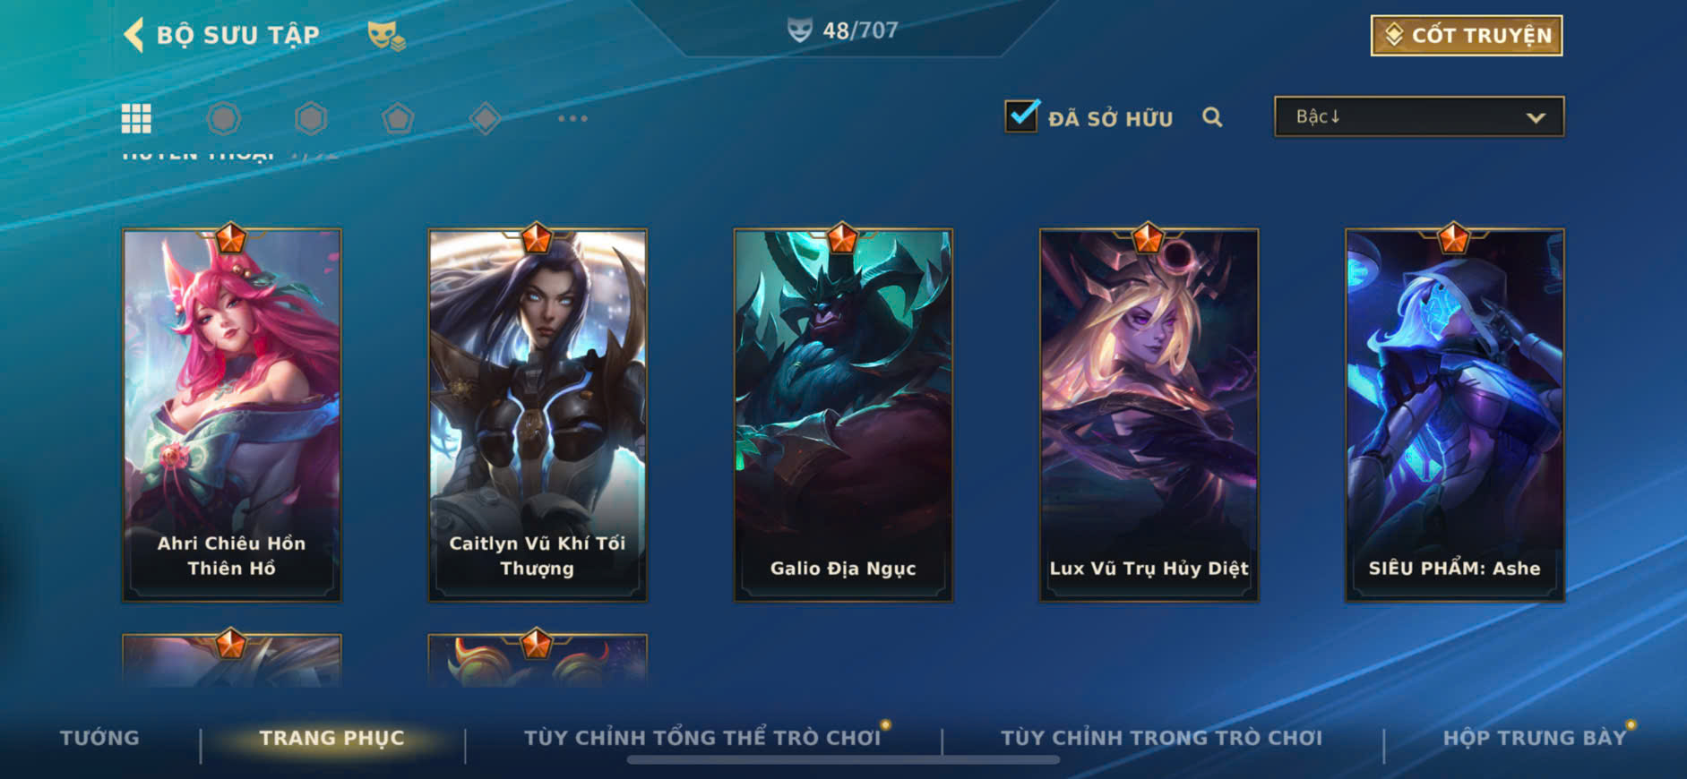Screen dimensions: 1687x779
Task: Expand the Bậc sort dropdown
Action: pos(1419,116)
